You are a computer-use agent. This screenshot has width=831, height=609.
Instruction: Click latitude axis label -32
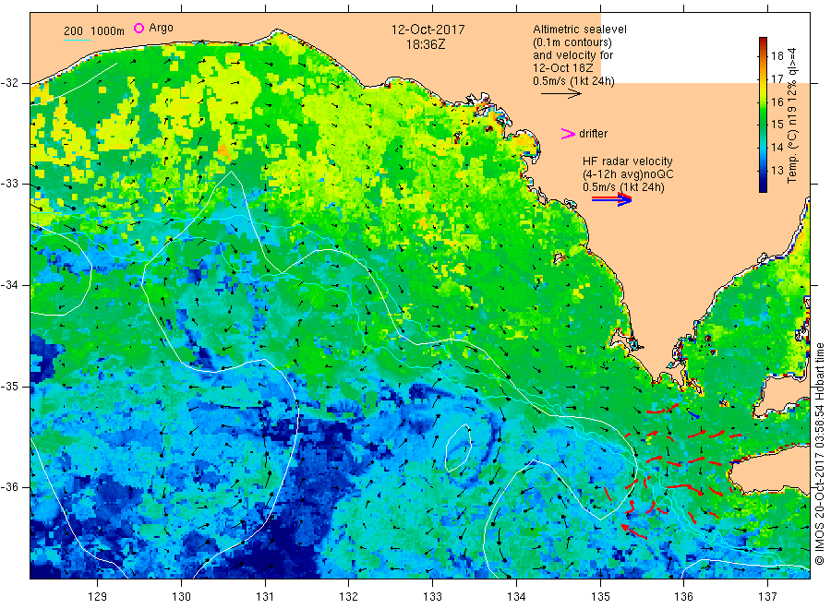pos(10,83)
